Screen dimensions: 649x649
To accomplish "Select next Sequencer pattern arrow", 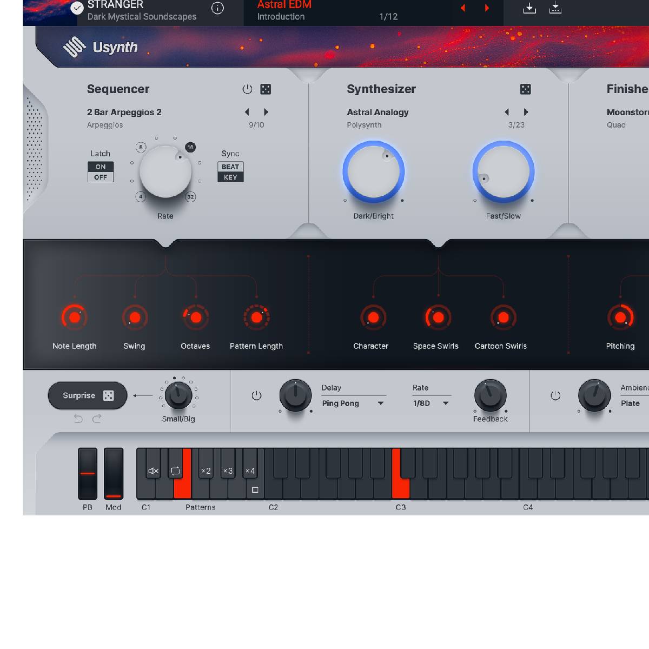I will (266, 112).
